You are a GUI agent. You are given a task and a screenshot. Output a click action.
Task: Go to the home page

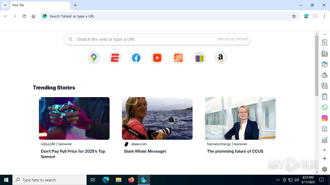[x=34, y=16]
